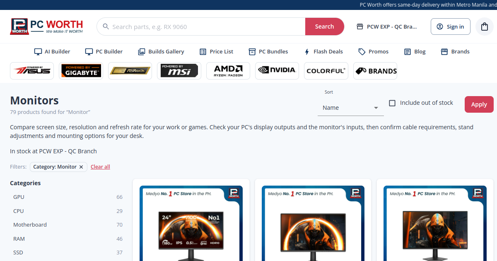Choose the MSI brand logo
Image resolution: width=497 pixels, height=261 pixels.
179,71
